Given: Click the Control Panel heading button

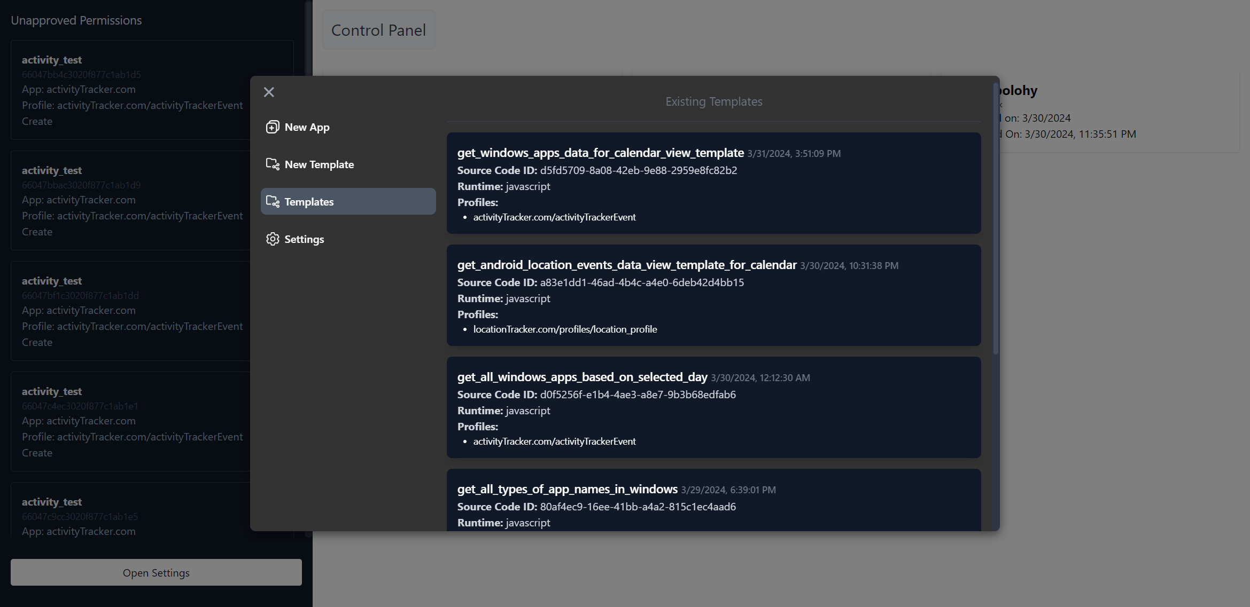Looking at the screenshot, I should click(378, 30).
